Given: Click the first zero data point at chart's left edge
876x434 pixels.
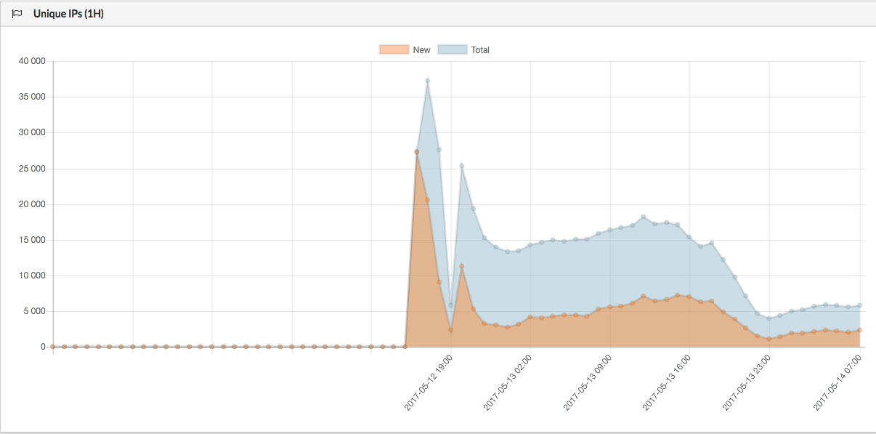Looking at the screenshot, I should coord(53,347).
